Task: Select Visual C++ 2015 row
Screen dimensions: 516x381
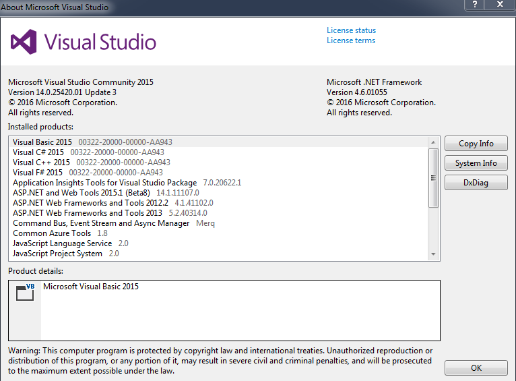Action: (x=218, y=163)
